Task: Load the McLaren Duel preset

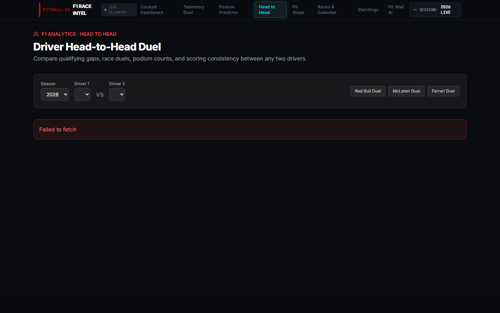Action: pos(406,91)
